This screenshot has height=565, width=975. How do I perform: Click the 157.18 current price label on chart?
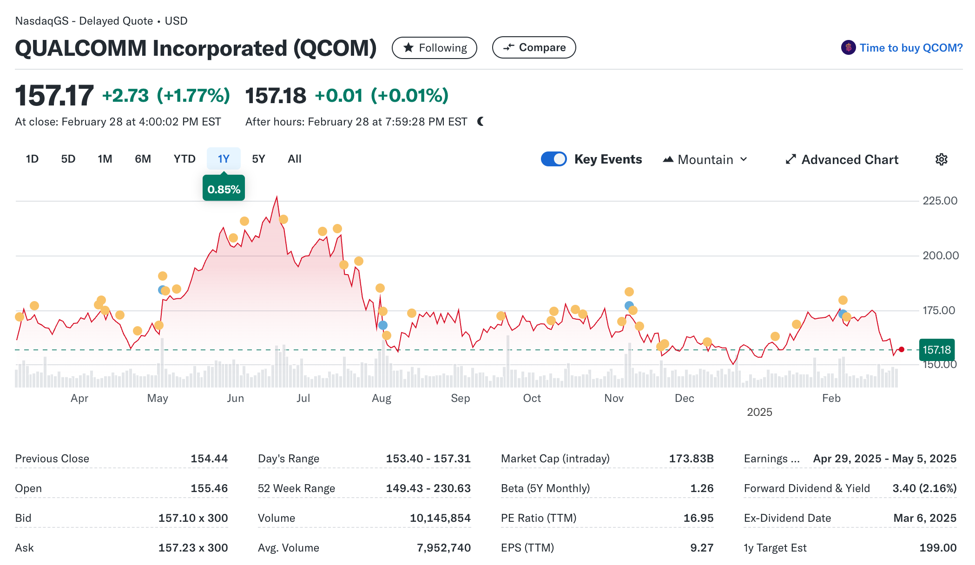936,350
